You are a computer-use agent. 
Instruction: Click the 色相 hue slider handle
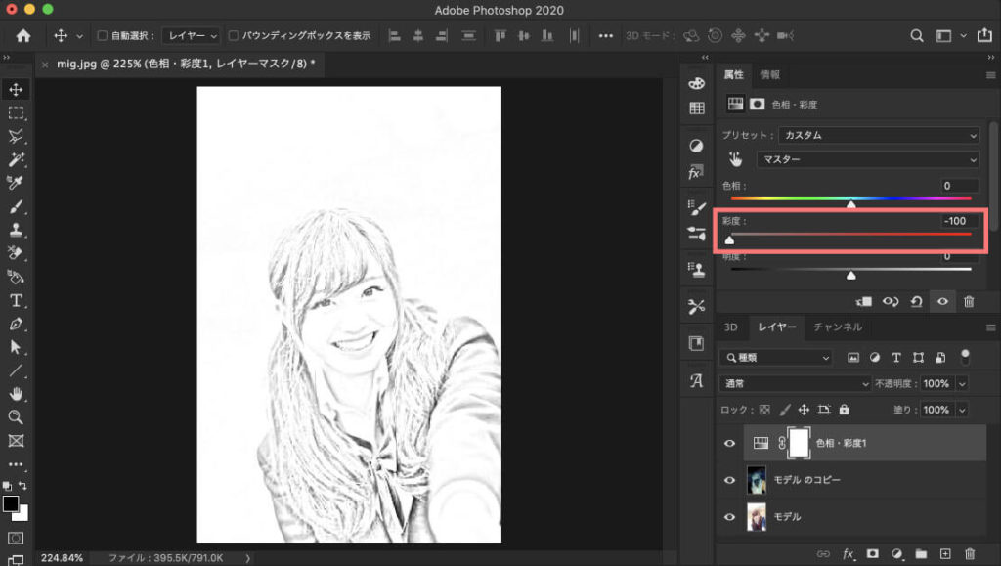851,204
